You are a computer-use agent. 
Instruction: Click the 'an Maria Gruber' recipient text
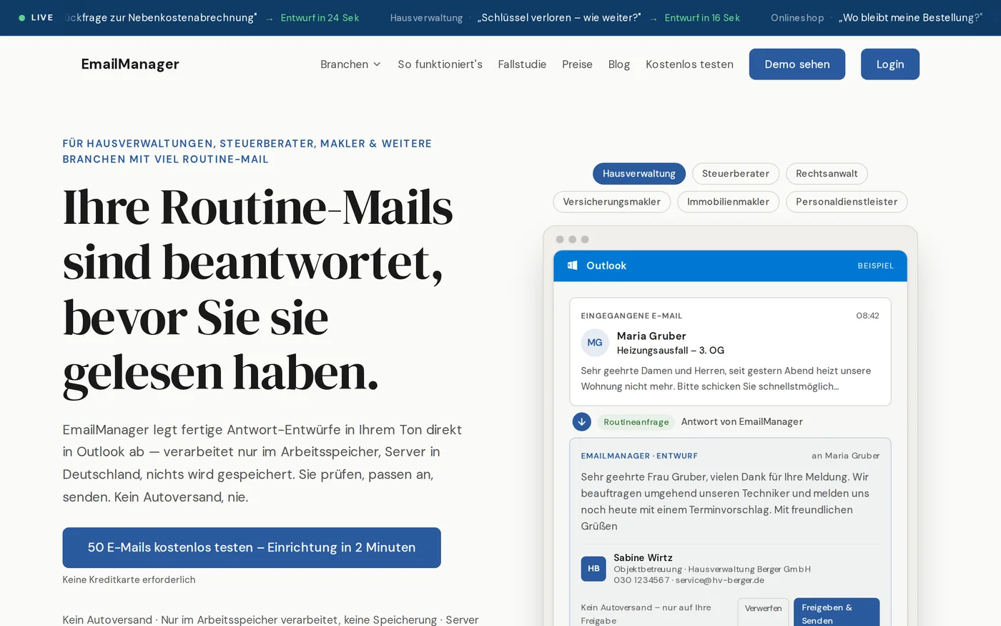[x=846, y=456]
